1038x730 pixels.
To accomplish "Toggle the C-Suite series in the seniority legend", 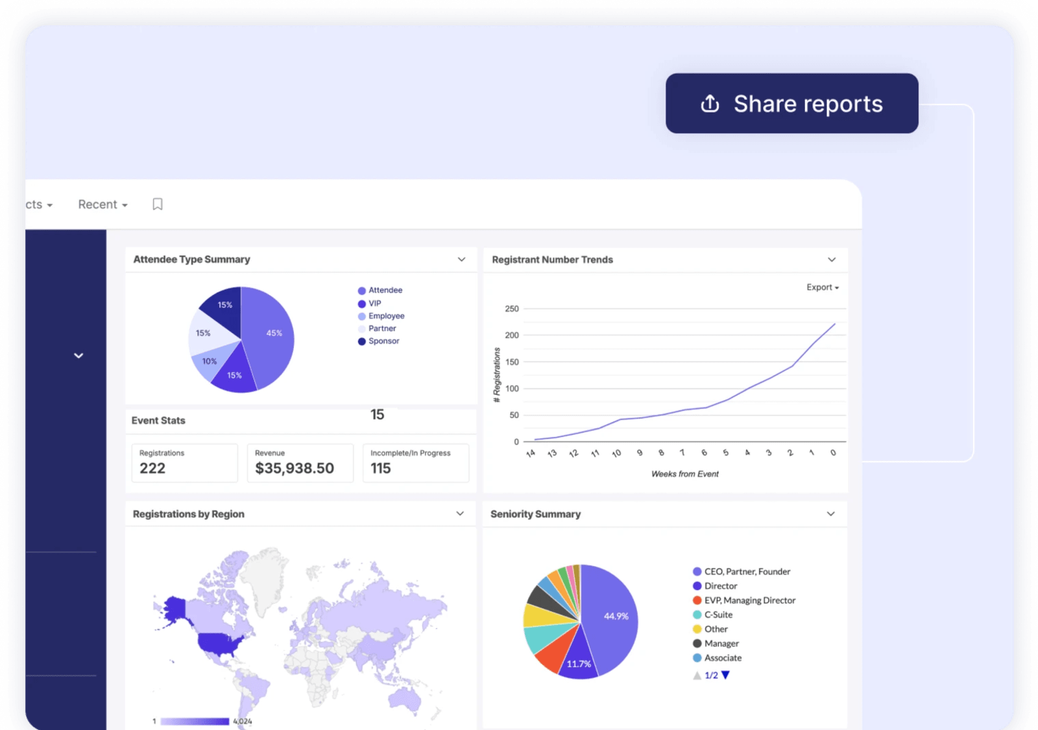I will pyautogui.click(x=718, y=614).
